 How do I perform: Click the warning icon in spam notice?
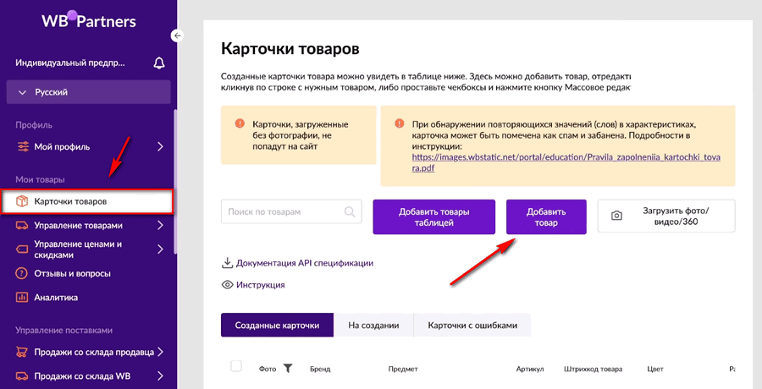click(399, 123)
